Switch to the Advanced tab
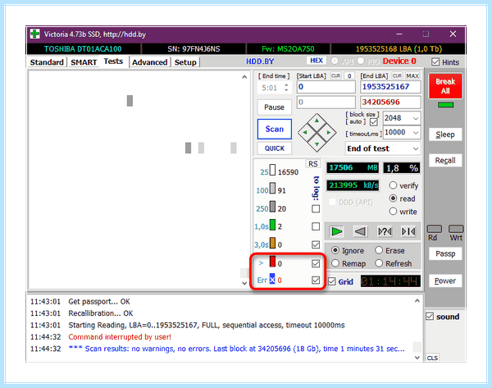492x388 pixels. (x=150, y=62)
